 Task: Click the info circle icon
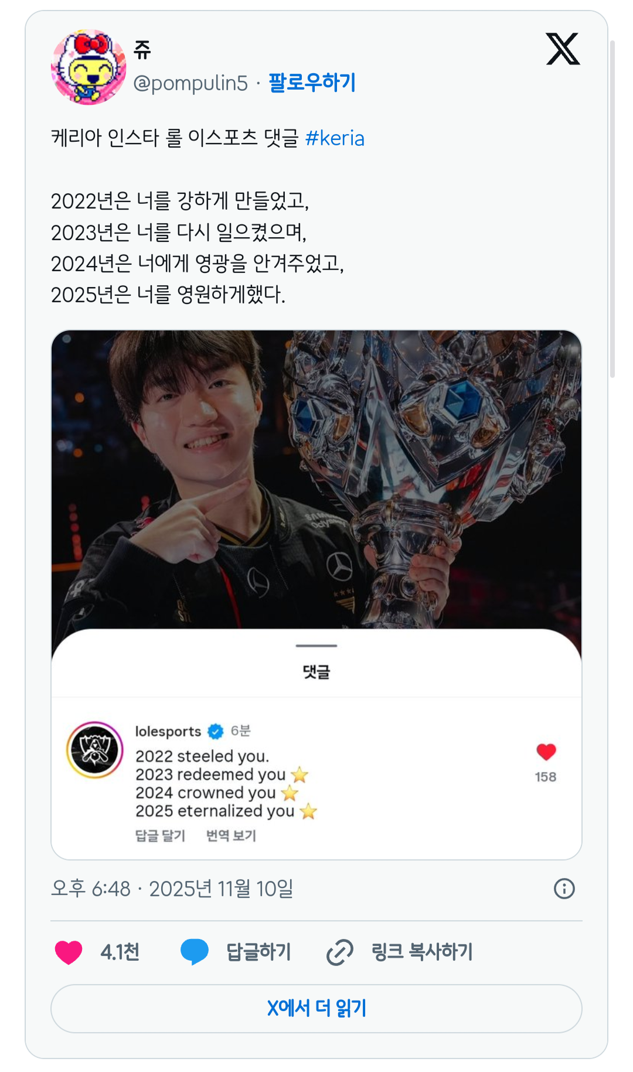coord(564,889)
